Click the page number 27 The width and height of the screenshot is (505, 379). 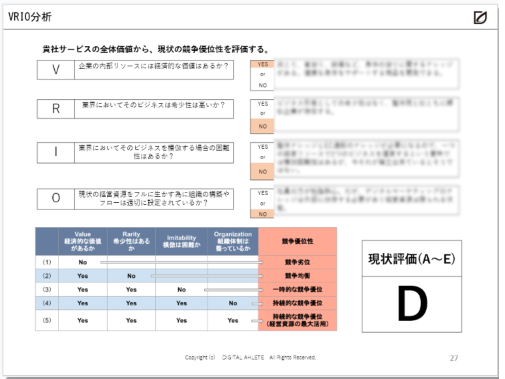(454, 358)
